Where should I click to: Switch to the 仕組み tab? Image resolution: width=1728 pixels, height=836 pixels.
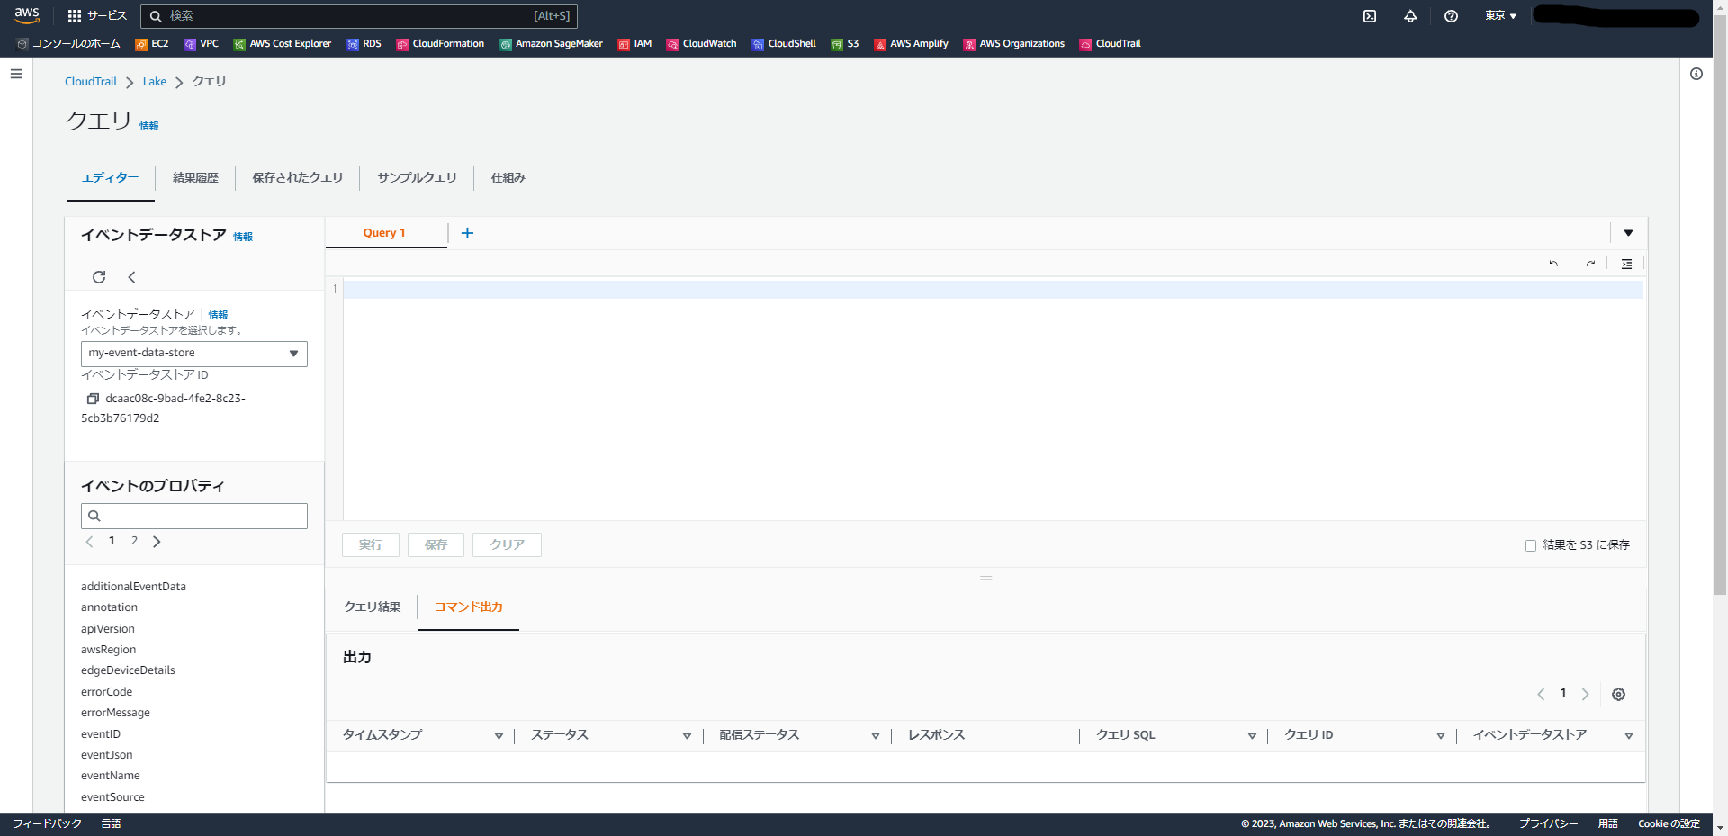pyautogui.click(x=508, y=178)
